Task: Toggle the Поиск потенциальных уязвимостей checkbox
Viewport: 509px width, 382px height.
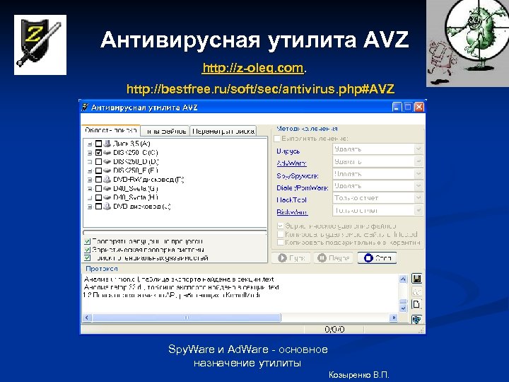Action: click(x=87, y=258)
